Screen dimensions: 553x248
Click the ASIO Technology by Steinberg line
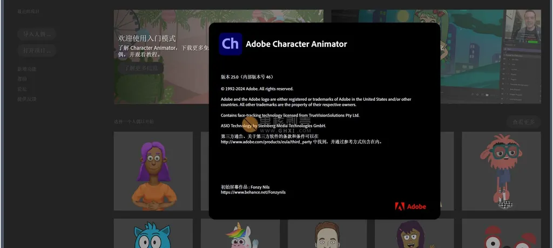[x=273, y=126]
